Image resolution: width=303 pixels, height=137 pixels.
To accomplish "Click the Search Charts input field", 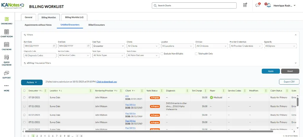I will (x=194, y=5).
